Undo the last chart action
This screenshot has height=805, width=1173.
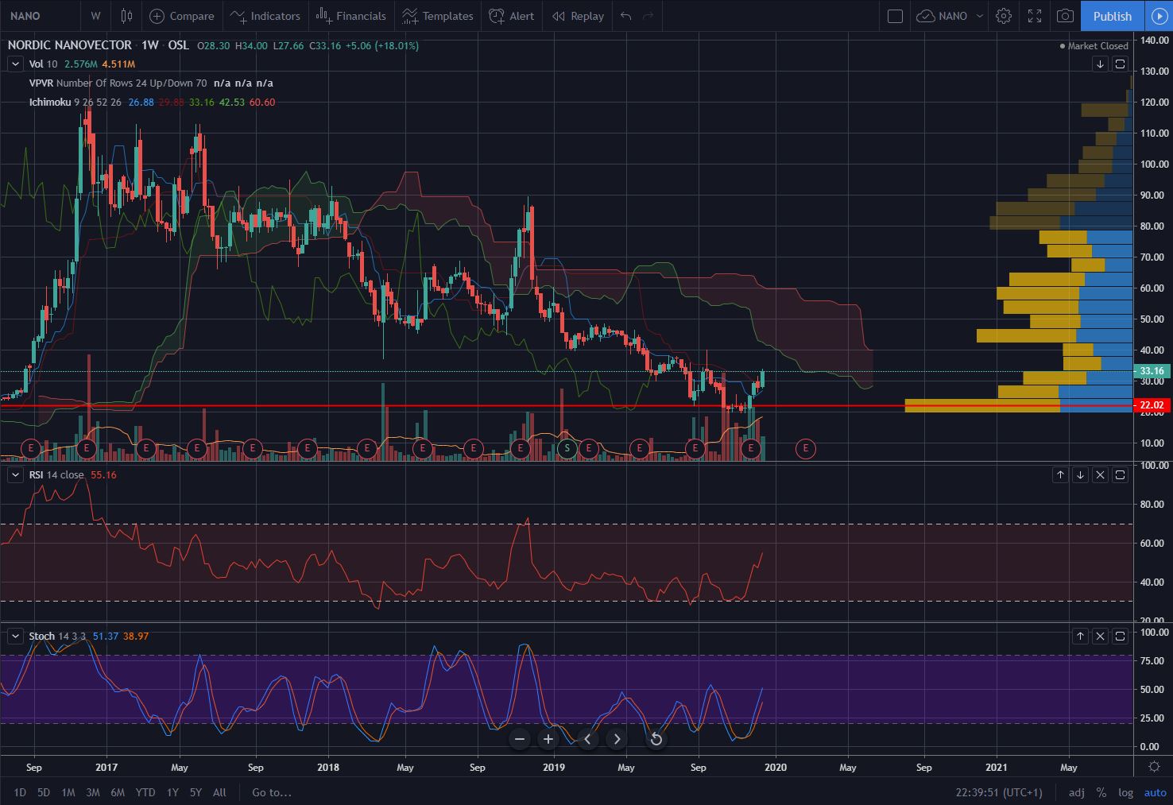pos(626,16)
